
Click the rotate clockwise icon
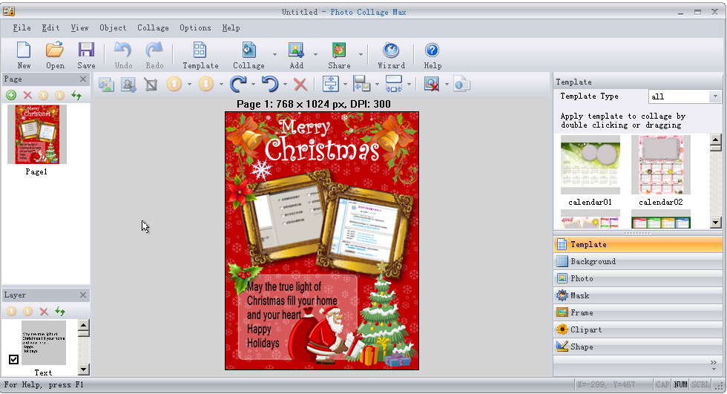point(238,85)
